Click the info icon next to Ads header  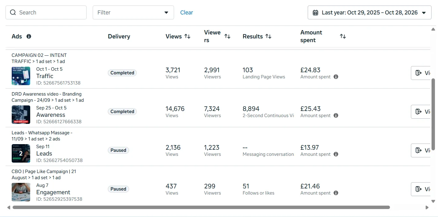(29, 36)
